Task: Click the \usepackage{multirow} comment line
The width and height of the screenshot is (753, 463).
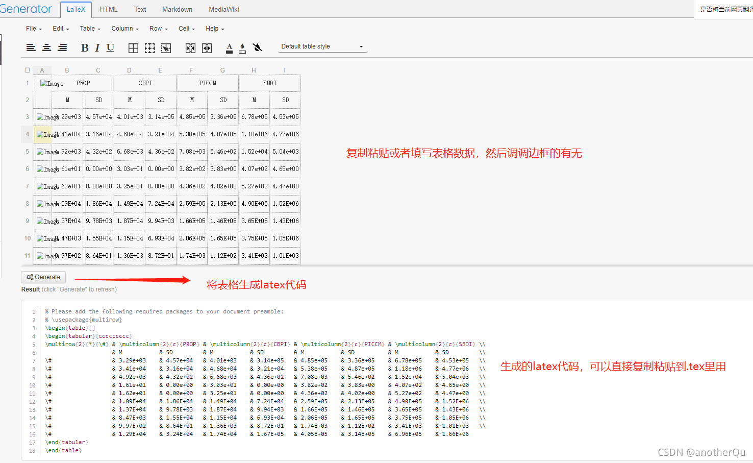Action: (84, 320)
